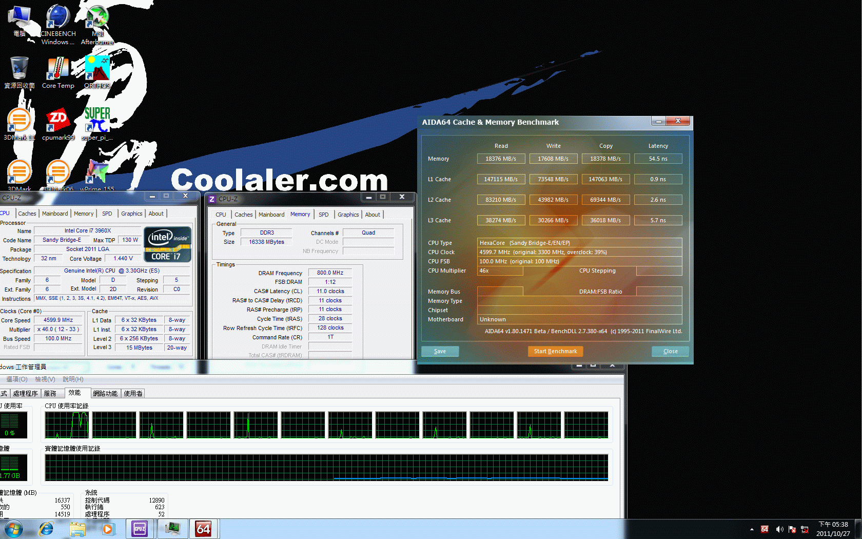
Task: Click the Close button in AIDA64 benchmark window
Action: [x=670, y=351]
